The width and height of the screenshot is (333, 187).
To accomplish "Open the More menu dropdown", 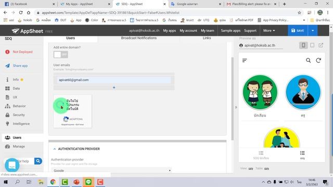I will click(x=269, y=31).
